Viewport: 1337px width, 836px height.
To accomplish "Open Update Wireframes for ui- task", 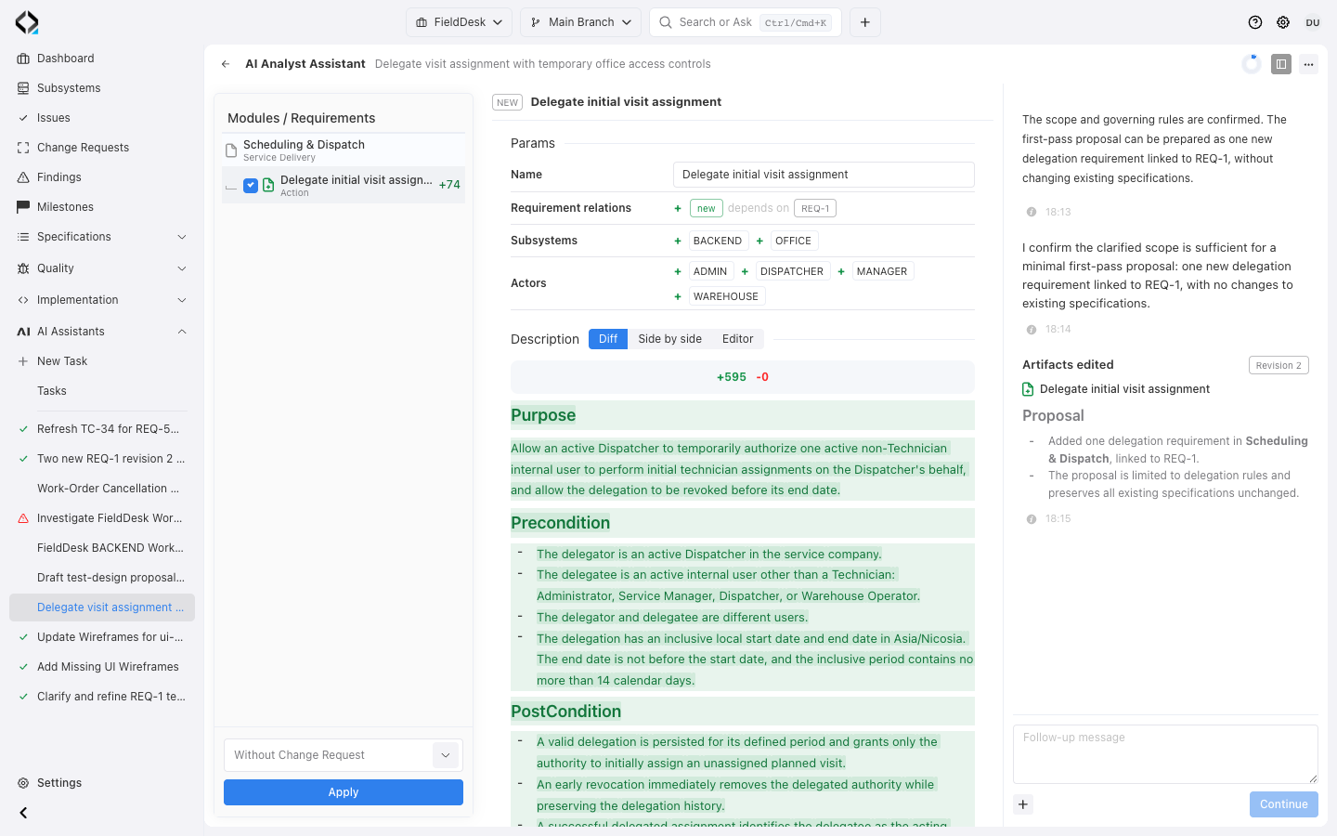I will (102, 637).
